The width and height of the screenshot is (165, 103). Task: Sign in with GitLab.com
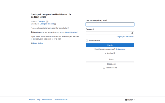pos(110,64)
